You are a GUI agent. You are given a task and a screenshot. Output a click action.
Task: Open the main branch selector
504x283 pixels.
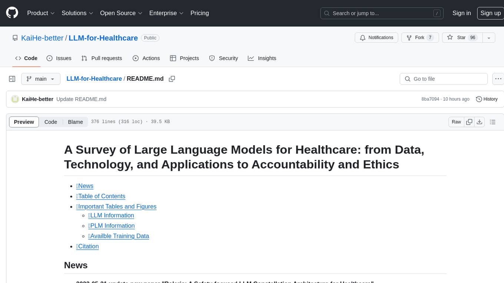(40, 79)
